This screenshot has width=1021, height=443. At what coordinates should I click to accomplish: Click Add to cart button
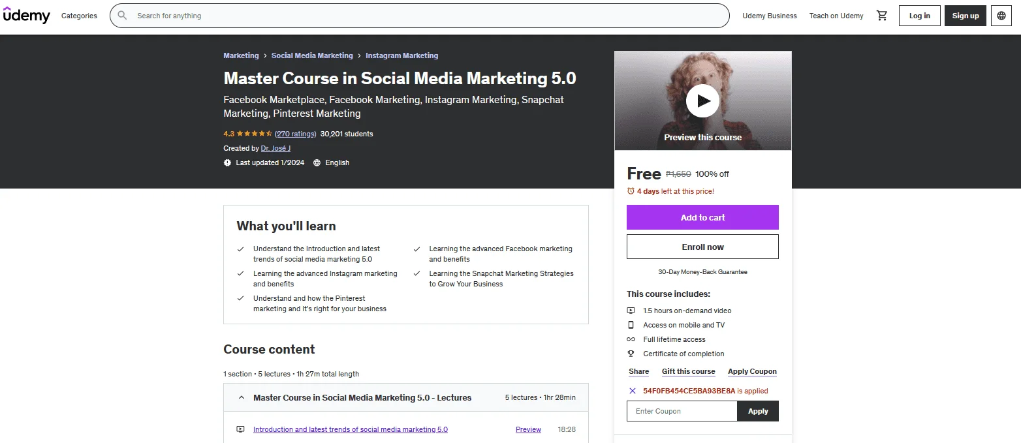pyautogui.click(x=702, y=217)
